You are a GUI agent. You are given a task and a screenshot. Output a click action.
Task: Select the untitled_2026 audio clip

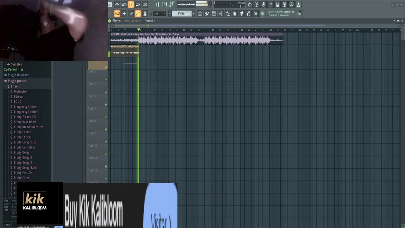[x=125, y=51]
